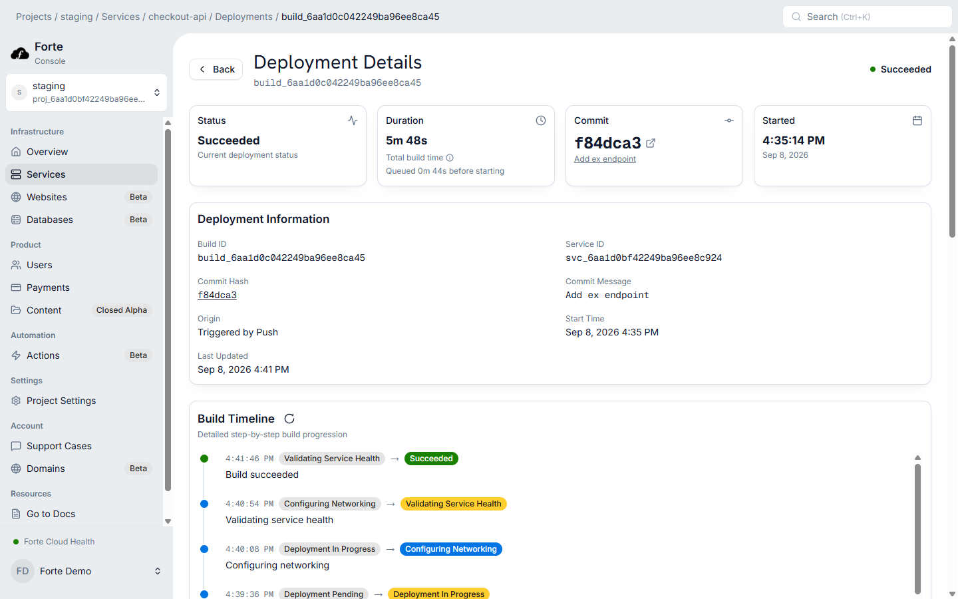Click the green Forte Cloud Health status dot
The width and height of the screenshot is (958, 599).
16,542
